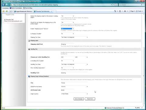Screen dimensions: 146x110
Task: Click the Print icon
Action: pos(125,11)
